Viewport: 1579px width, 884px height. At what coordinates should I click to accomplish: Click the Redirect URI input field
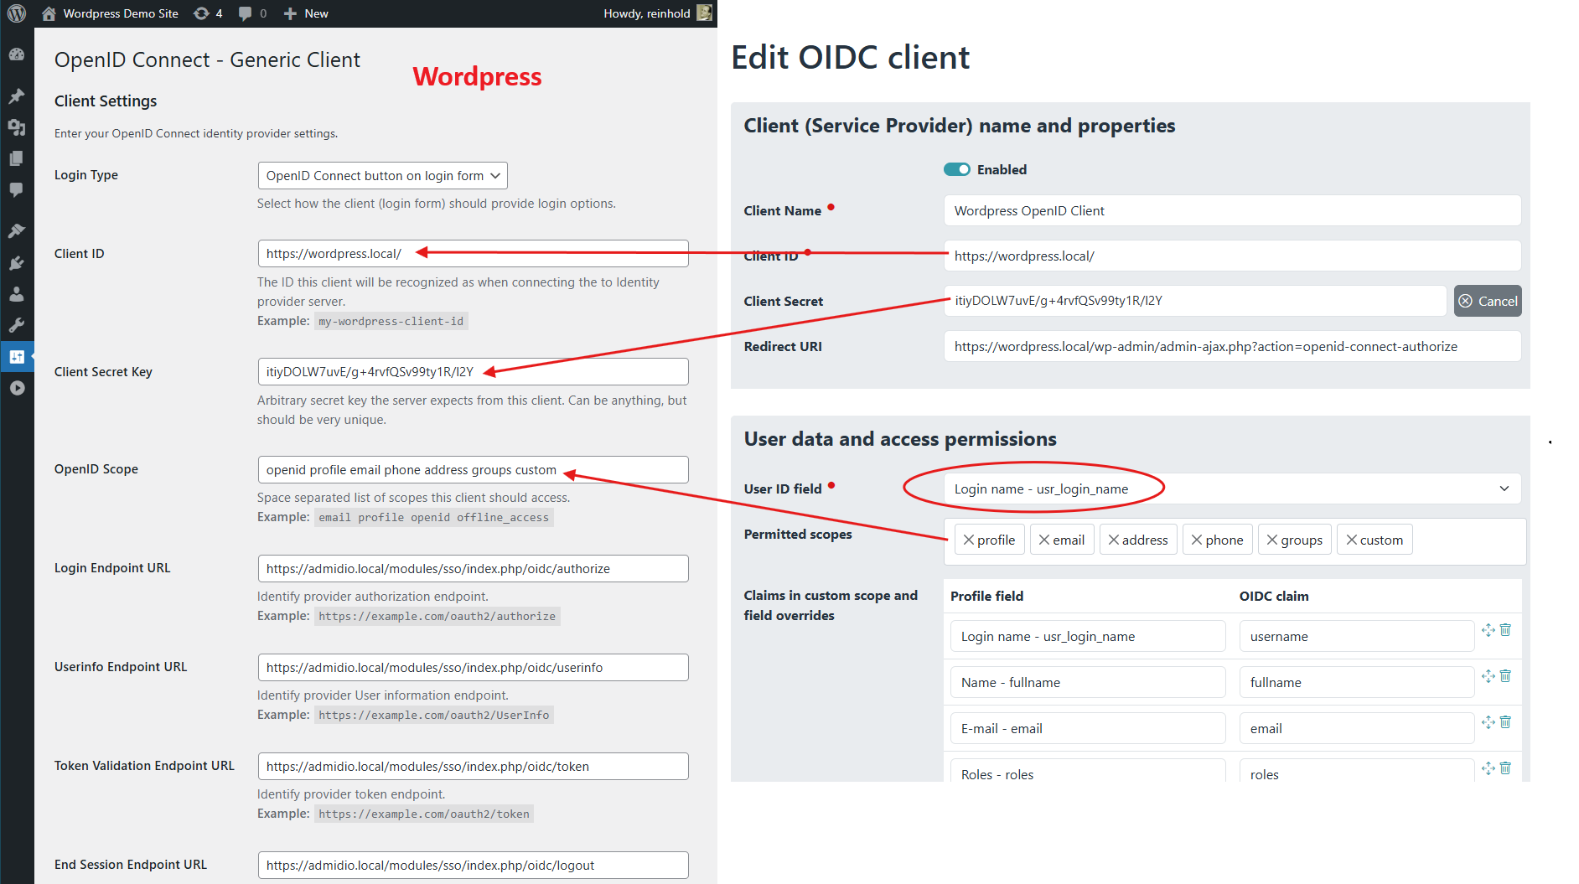click(1231, 347)
